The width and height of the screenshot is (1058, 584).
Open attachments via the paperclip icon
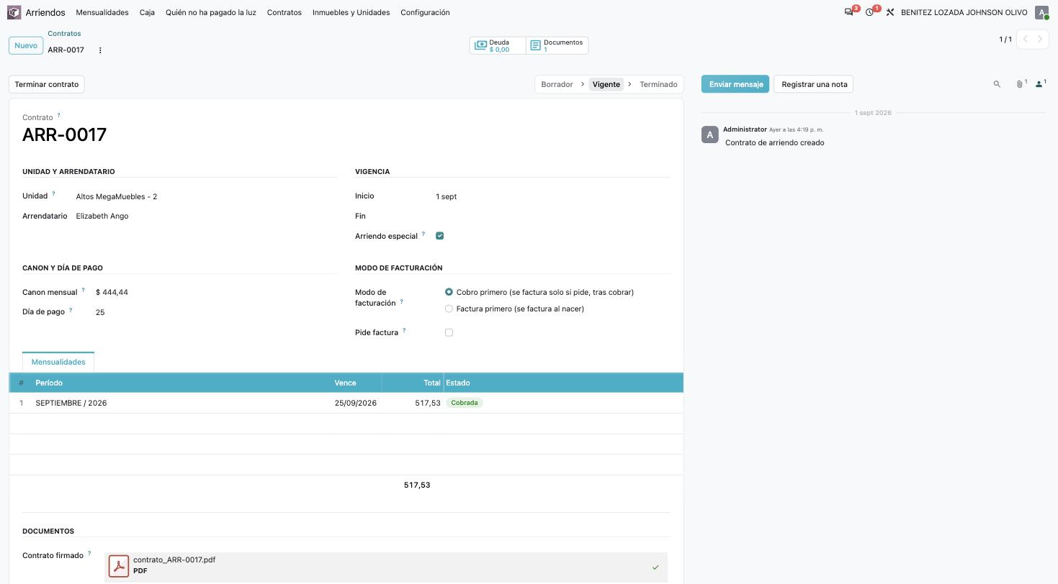(1021, 84)
